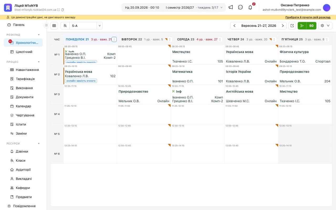This screenshot has height=210, width=336.
Task: Open Thursday 24 three-dot menu
Action: point(274,39)
